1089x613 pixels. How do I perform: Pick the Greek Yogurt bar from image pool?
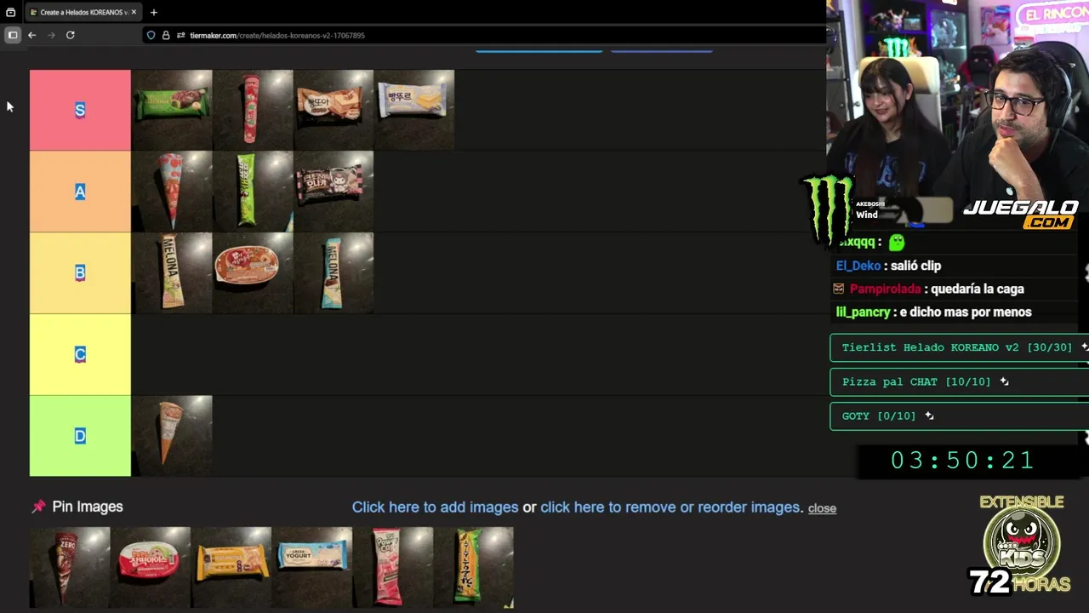click(x=312, y=567)
